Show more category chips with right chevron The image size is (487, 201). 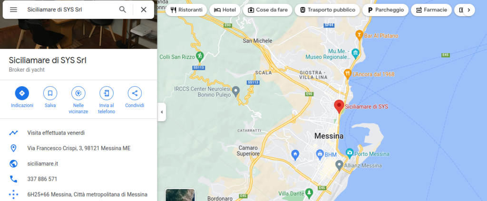[x=468, y=10]
